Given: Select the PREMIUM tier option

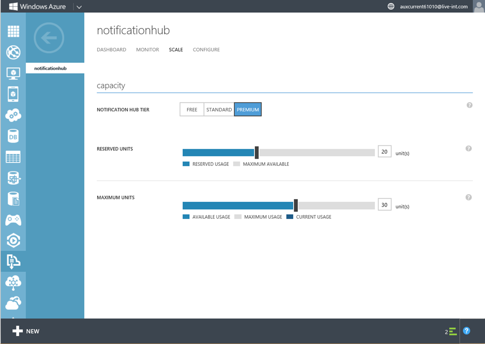Looking at the screenshot, I should click(248, 109).
